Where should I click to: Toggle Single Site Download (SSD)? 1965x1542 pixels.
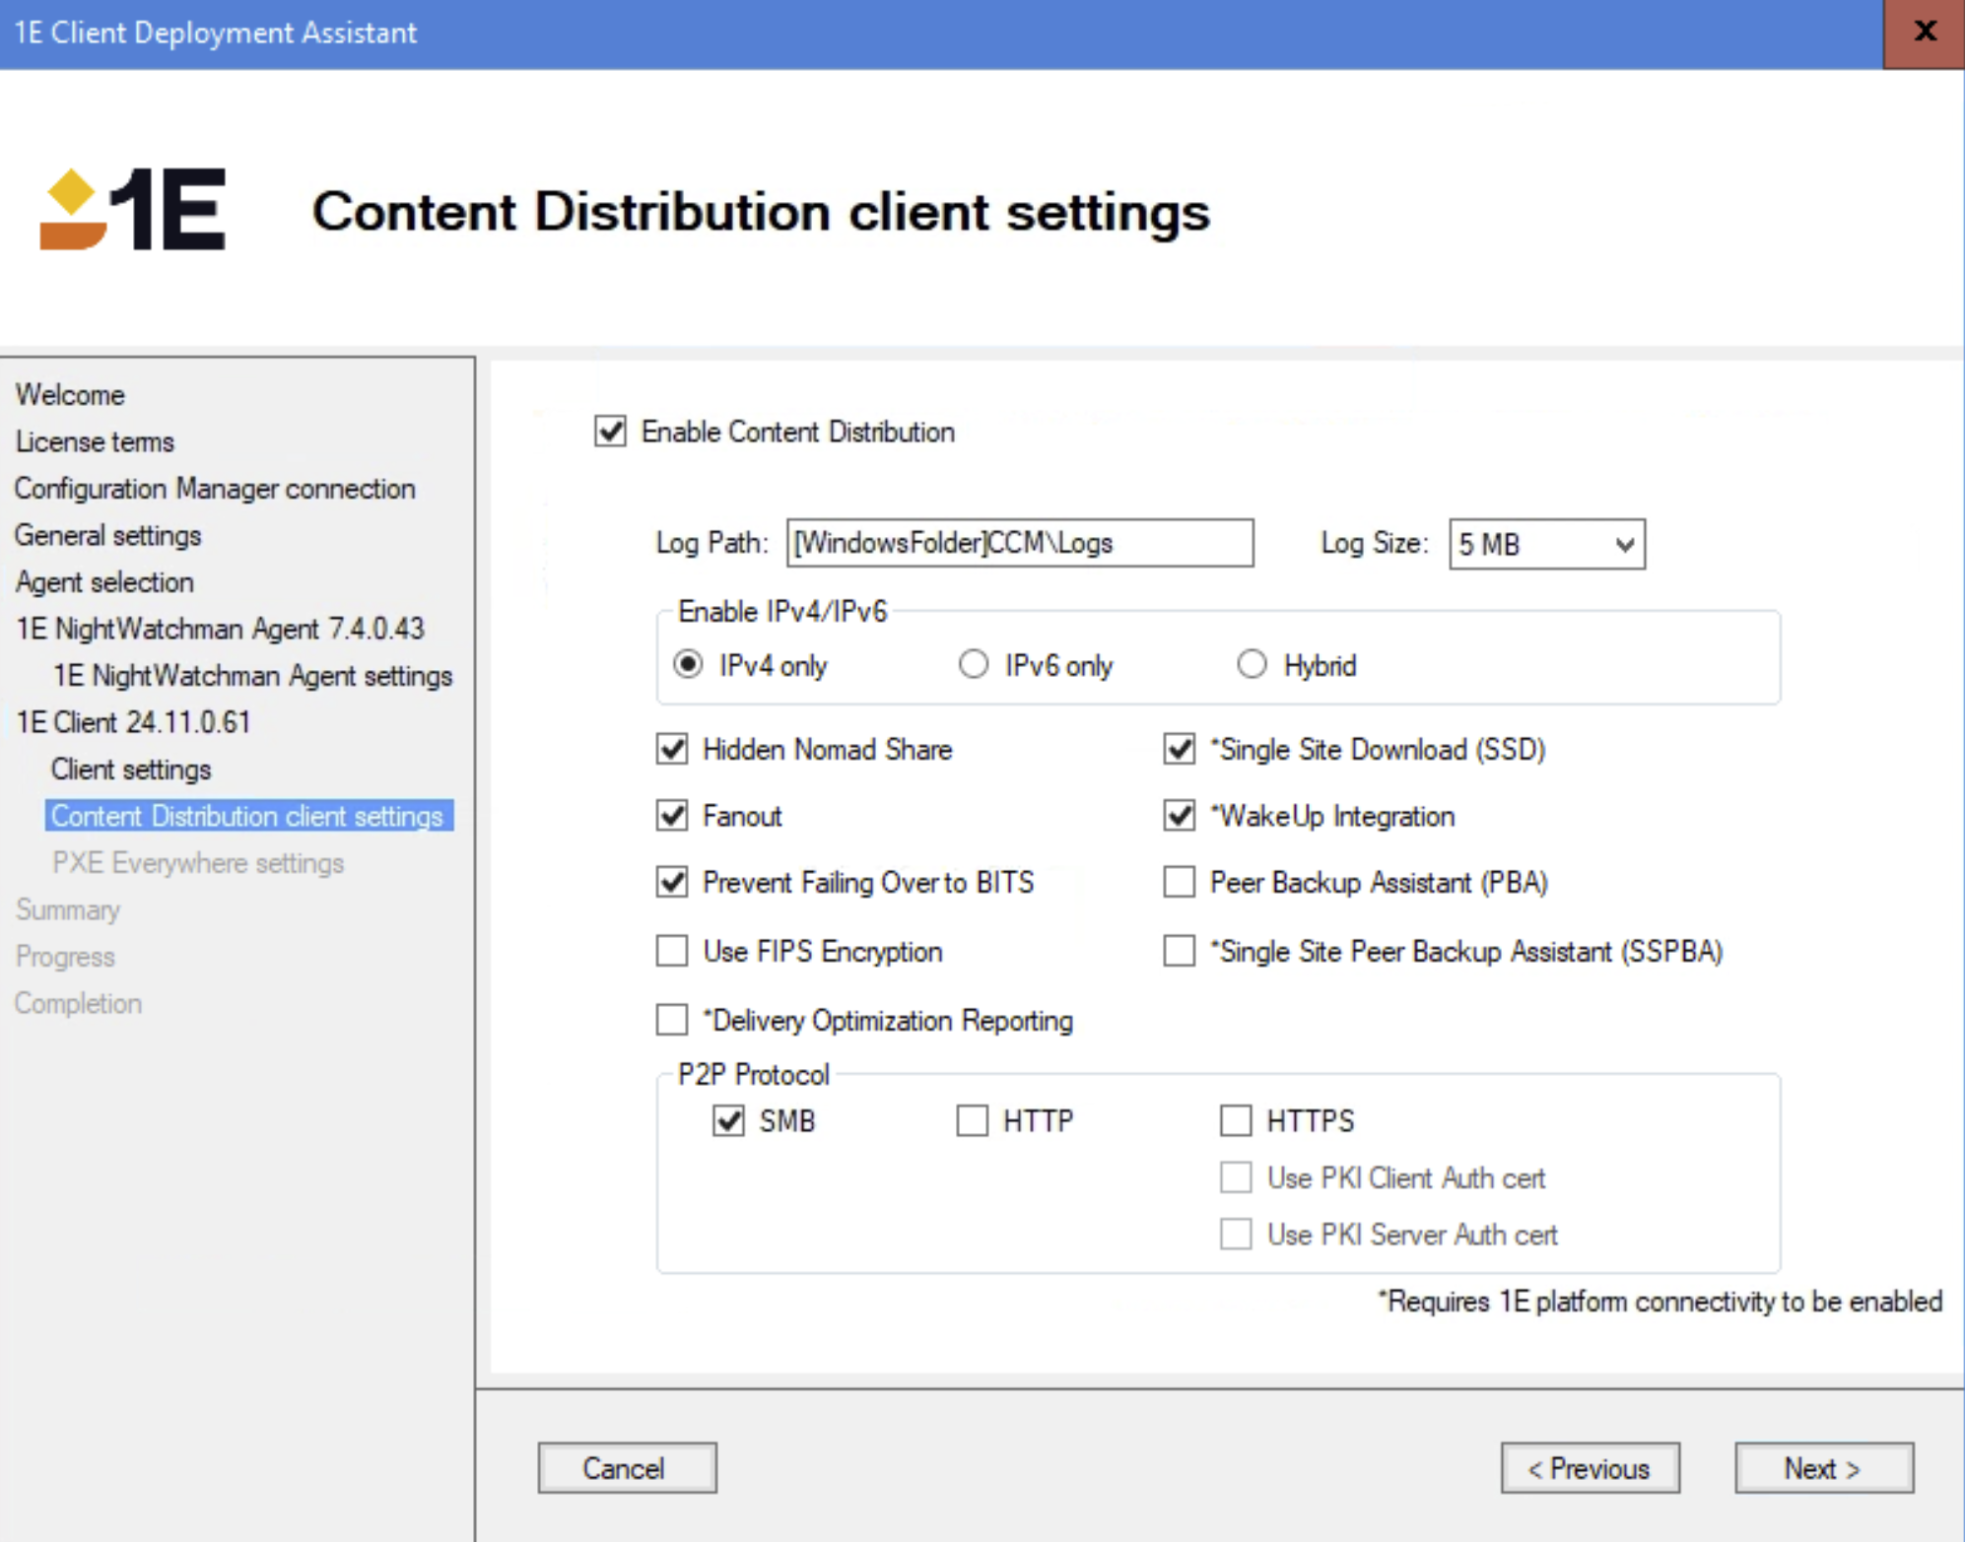tap(1180, 749)
